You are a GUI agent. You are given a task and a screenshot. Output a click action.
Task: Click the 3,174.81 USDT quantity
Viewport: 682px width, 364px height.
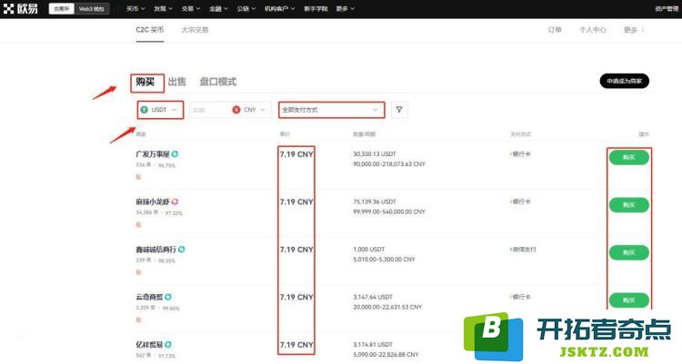click(373, 344)
